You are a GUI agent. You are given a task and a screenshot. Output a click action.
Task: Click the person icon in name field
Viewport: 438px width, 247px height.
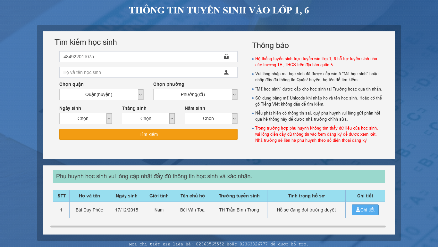pos(226,72)
